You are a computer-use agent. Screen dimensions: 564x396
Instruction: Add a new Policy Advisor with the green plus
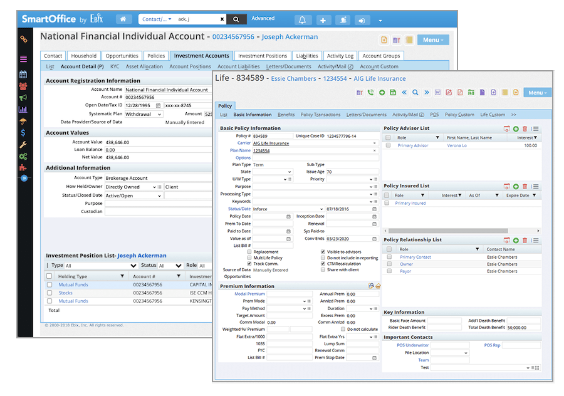click(516, 128)
